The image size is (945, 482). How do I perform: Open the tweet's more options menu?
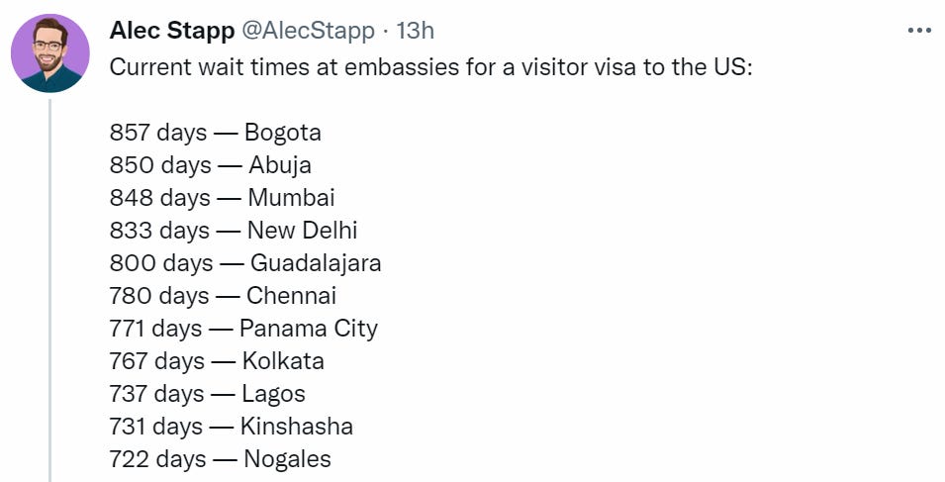click(x=919, y=31)
